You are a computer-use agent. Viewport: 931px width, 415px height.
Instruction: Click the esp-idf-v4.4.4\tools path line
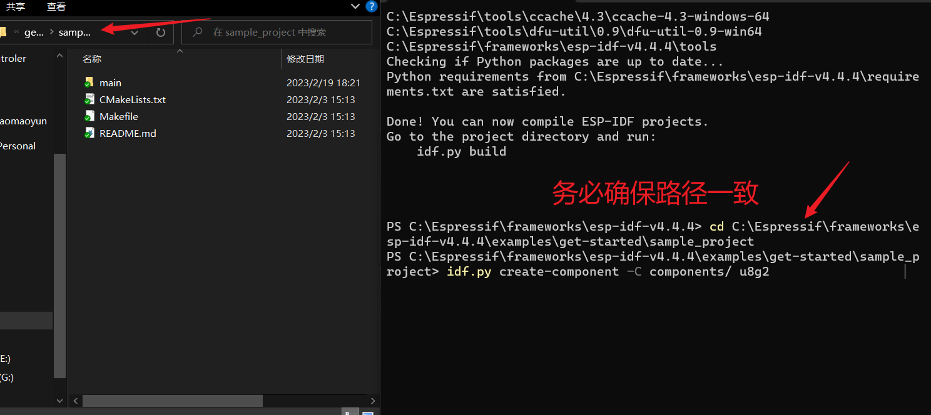pos(552,46)
